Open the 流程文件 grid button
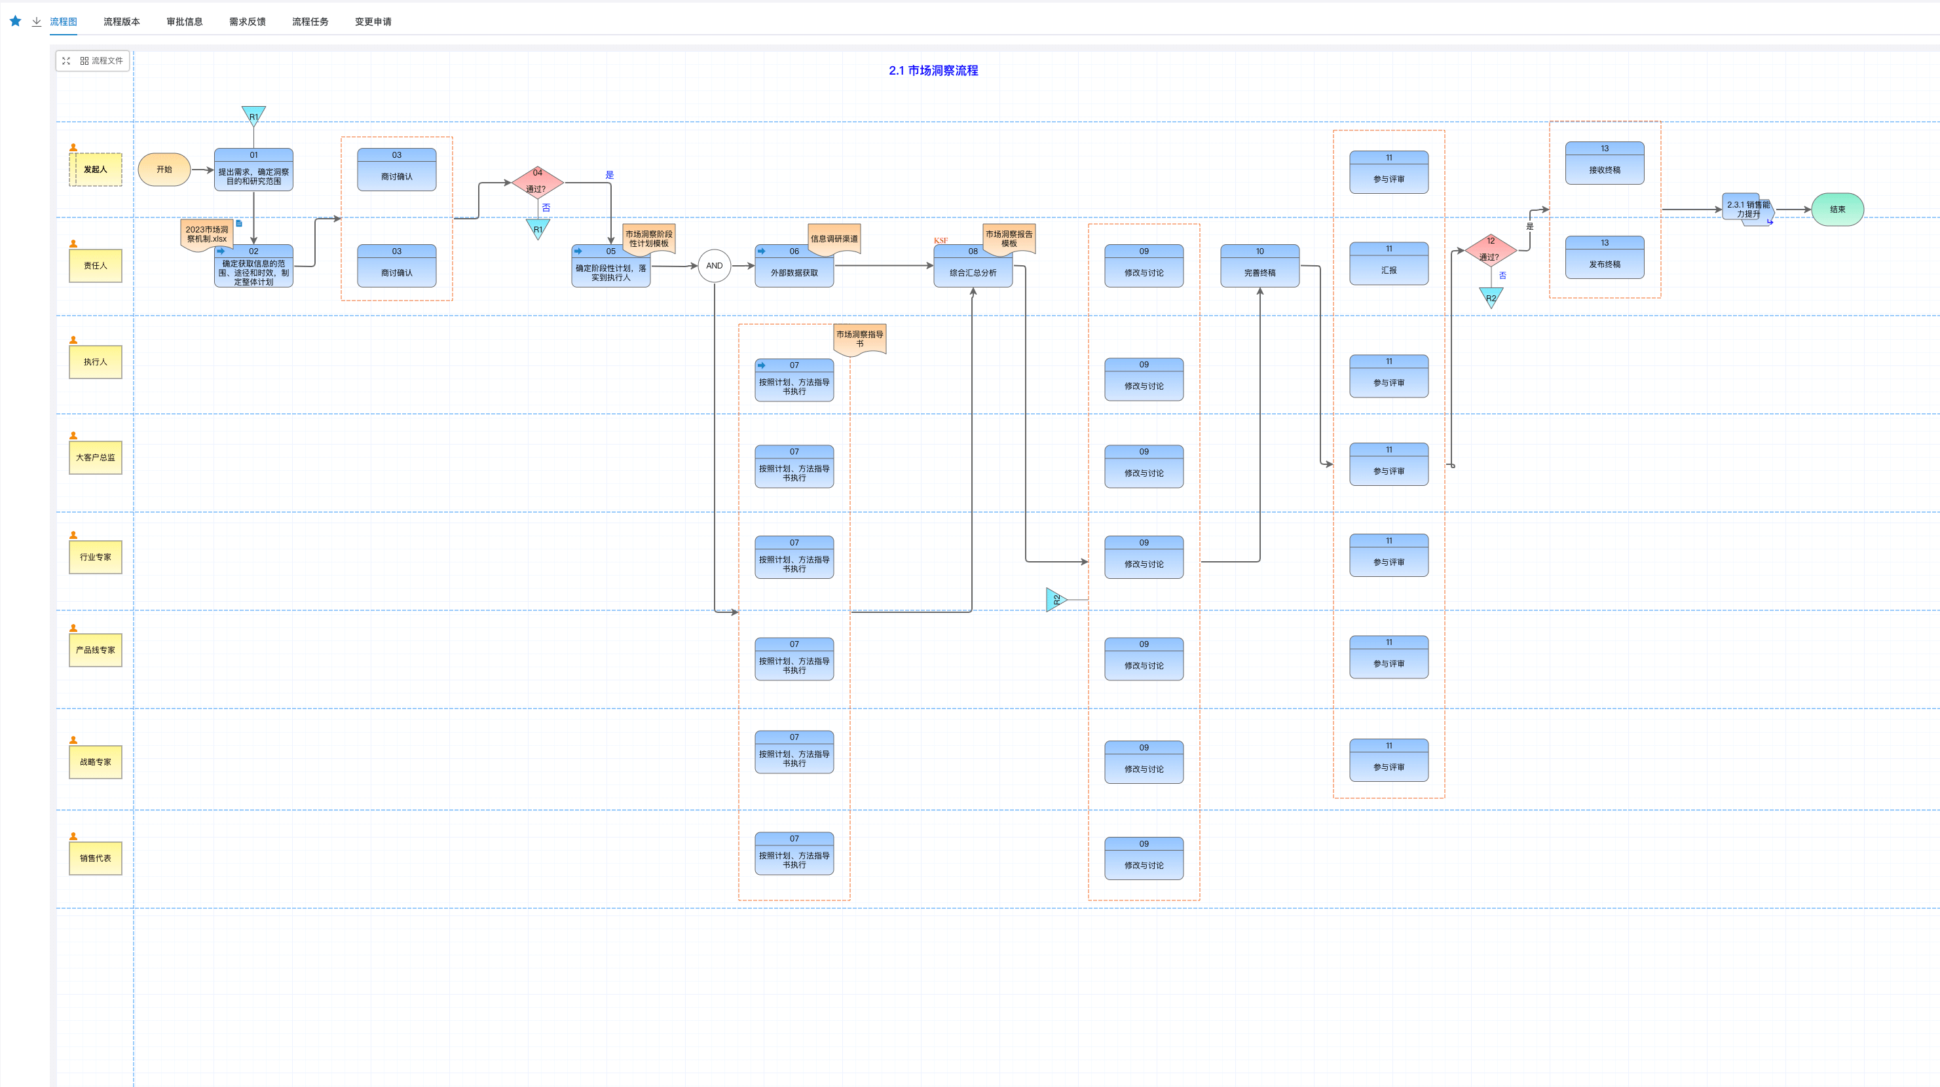This screenshot has height=1087, width=1940. [x=102, y=61]
